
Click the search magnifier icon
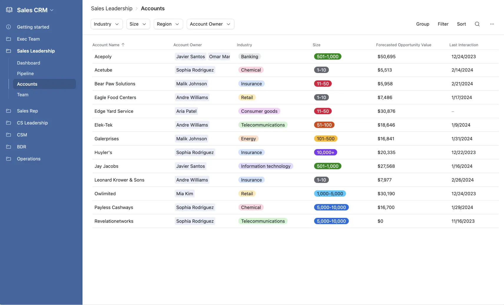click(x=477, y=24)
